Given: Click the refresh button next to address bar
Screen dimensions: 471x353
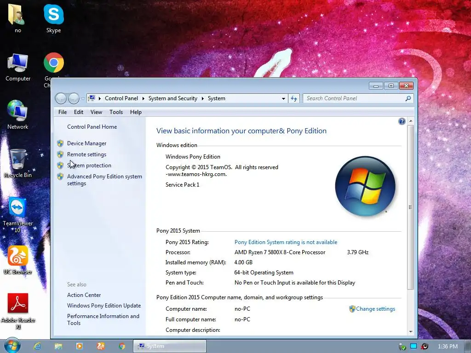Looking at the screenshot, I should coord(294,98).
